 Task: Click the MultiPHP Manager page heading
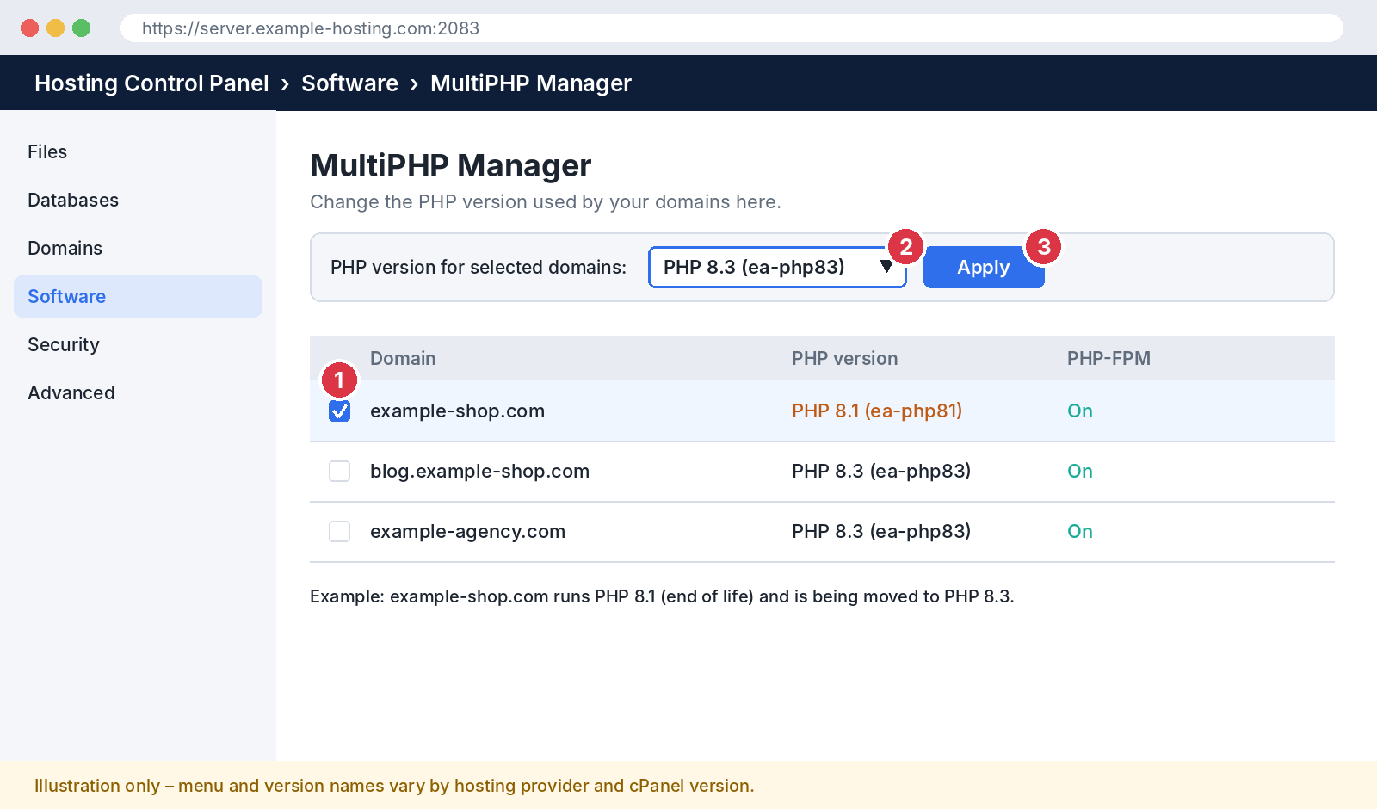point(450,165)
